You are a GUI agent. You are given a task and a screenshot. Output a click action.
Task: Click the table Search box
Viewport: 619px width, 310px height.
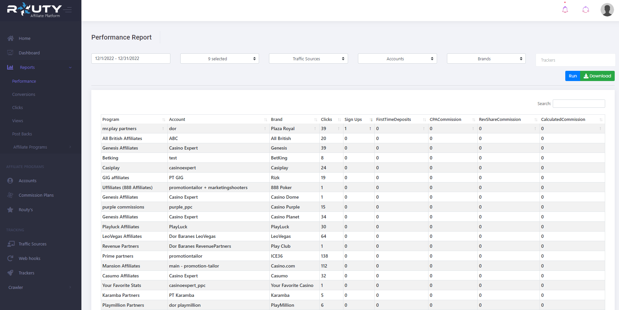coord(579,103)
